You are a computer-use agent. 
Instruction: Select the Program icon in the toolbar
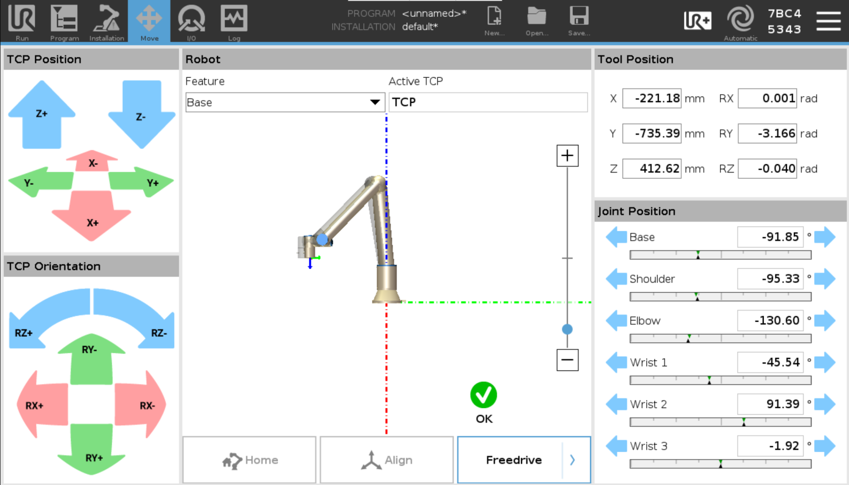[64, 22]
